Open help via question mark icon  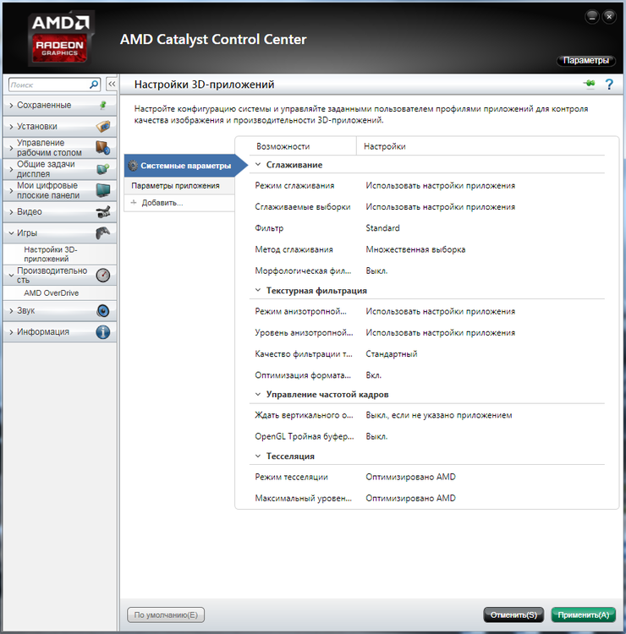pos(609,84)
